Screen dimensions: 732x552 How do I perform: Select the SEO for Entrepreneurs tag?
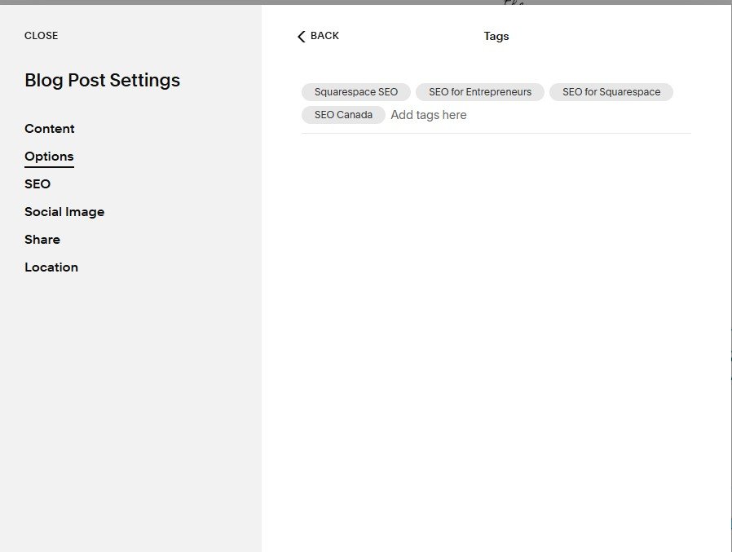point(480,92)
